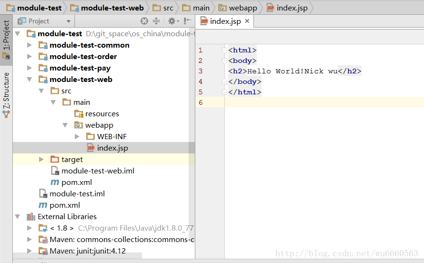Expand the module-test-common module
This screenshot has width=424, height=263.
tap(30, 45)
